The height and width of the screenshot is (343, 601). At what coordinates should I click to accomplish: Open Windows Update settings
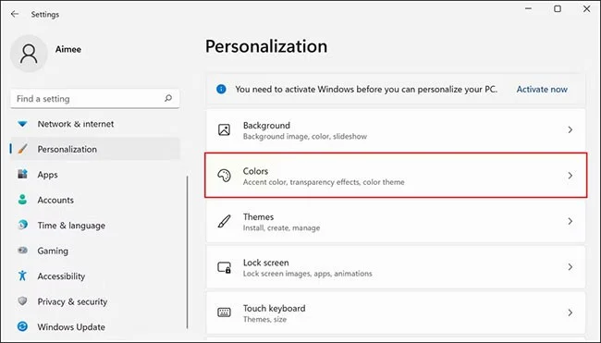pos(95,326)
